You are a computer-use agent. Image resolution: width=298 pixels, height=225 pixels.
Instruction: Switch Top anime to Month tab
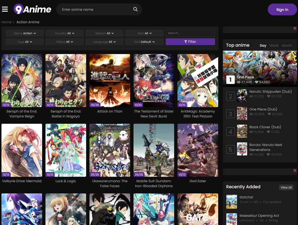pyautogui.click(x=287, y=45)
